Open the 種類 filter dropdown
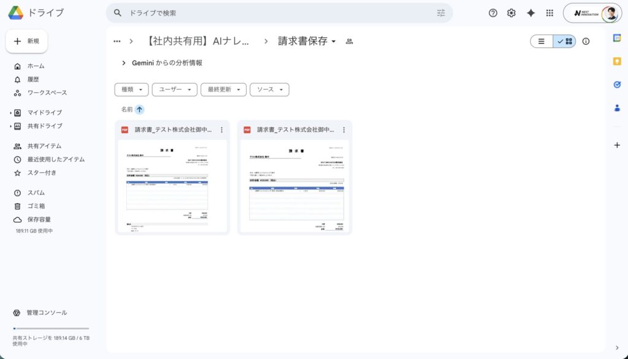This screenshot has height=359, width=628. point(131,90)
